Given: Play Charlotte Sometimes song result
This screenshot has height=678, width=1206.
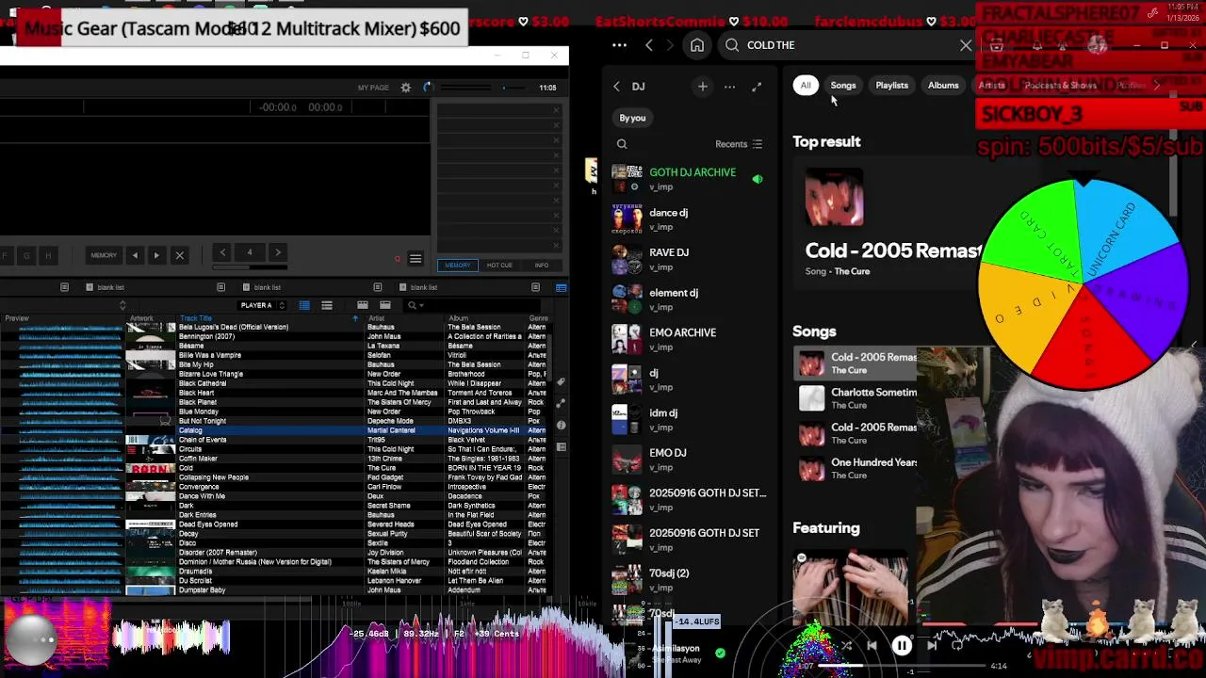Looking at the screenshot, I should (856, 398).
